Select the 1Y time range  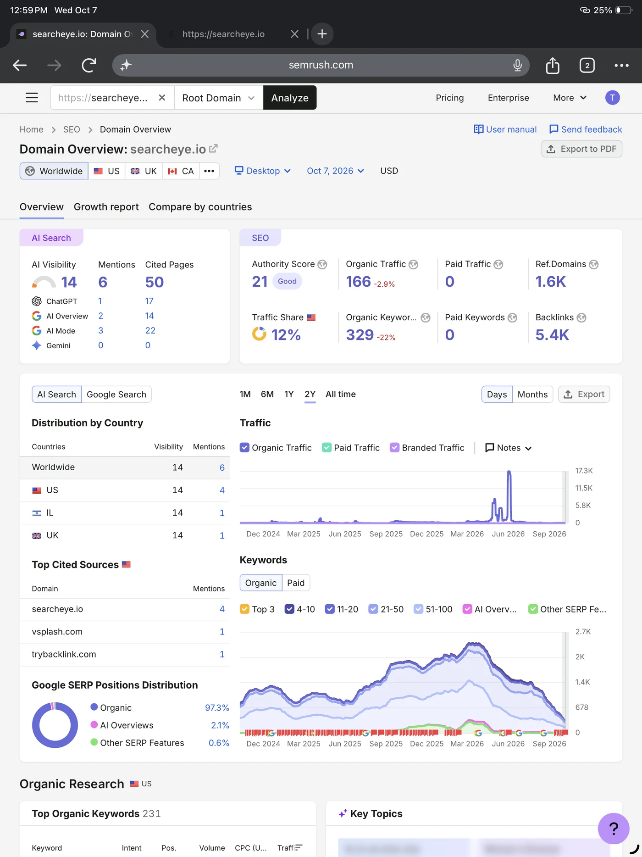coord(289,394)
